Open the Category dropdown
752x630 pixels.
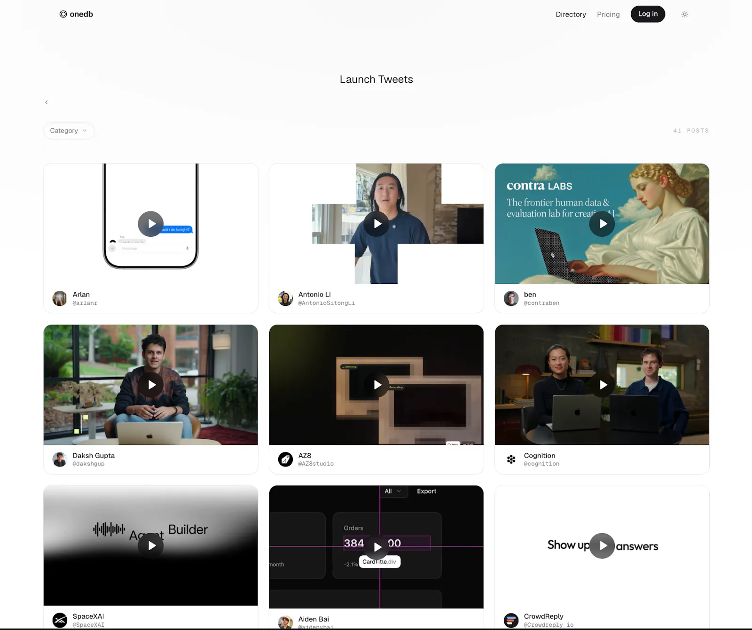coord(69,131)
